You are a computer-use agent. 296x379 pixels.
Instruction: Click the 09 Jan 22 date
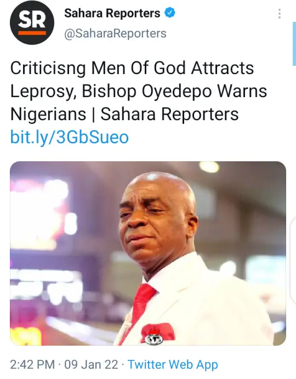pyautogui.click(x=92, y=365)
